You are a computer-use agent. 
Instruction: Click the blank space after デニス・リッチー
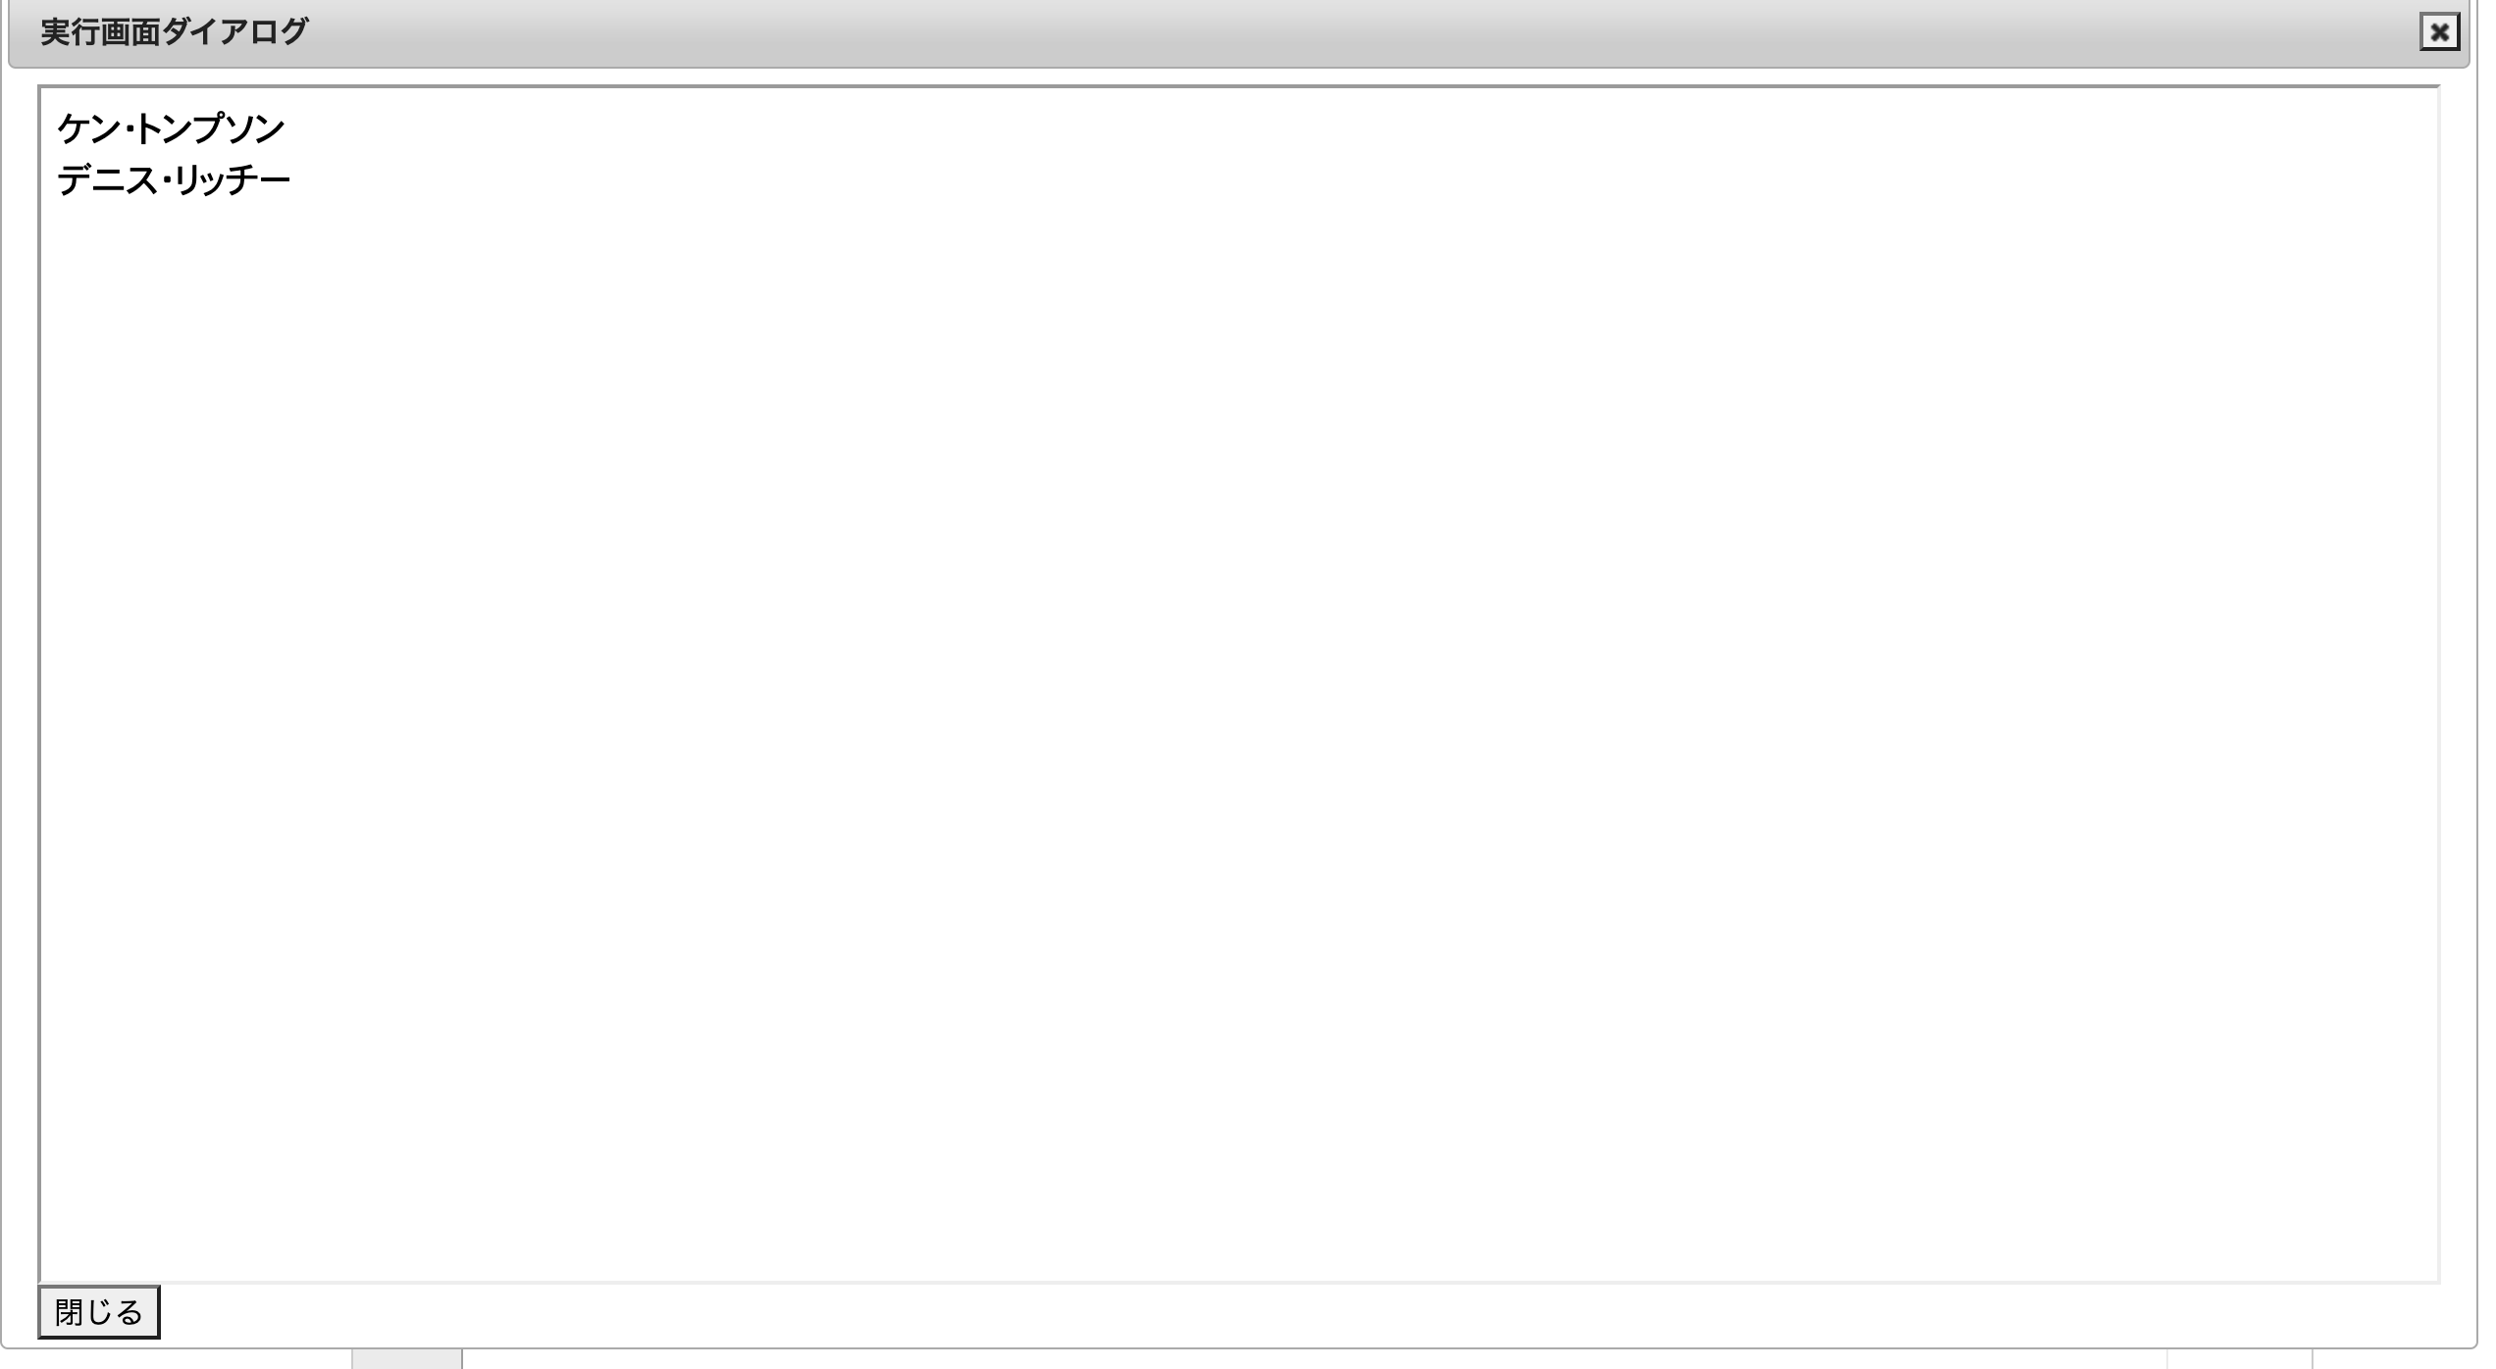1364,180
